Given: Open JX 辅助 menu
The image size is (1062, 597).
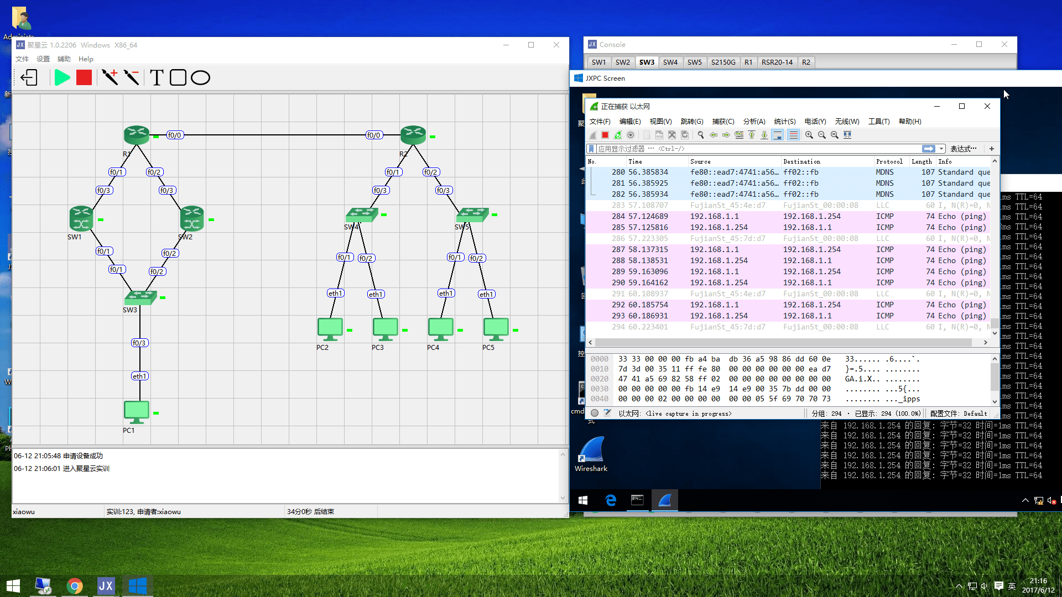Looking at the screenshot, I should 64,59.
